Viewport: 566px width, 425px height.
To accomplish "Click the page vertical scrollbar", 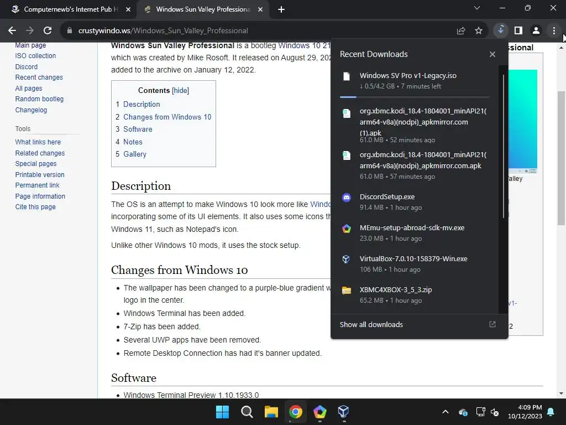I will (x=561, y=158).
